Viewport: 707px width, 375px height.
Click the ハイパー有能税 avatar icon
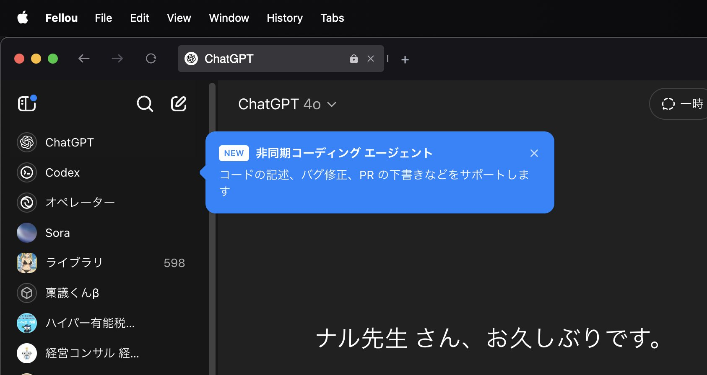pos(27,323)
